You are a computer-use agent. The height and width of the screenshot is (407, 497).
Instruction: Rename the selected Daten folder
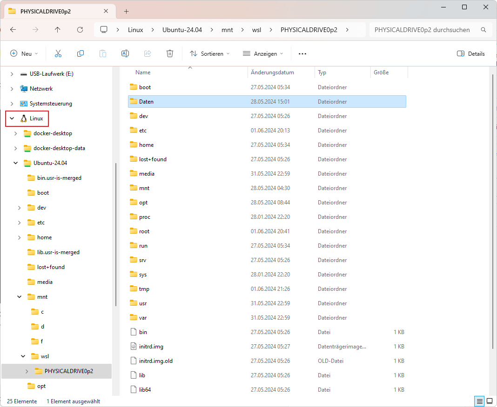click(125, 53)
